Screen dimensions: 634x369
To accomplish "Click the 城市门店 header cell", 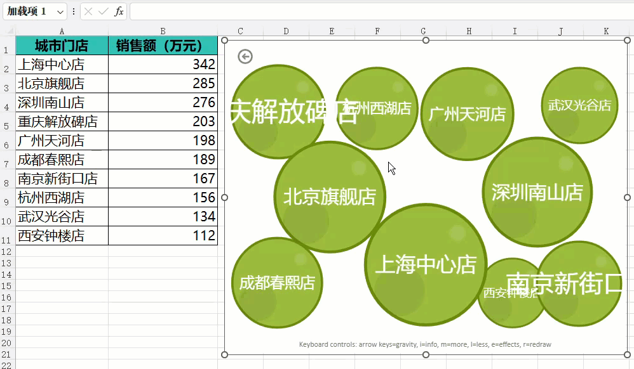I will (x=62, y=45).
